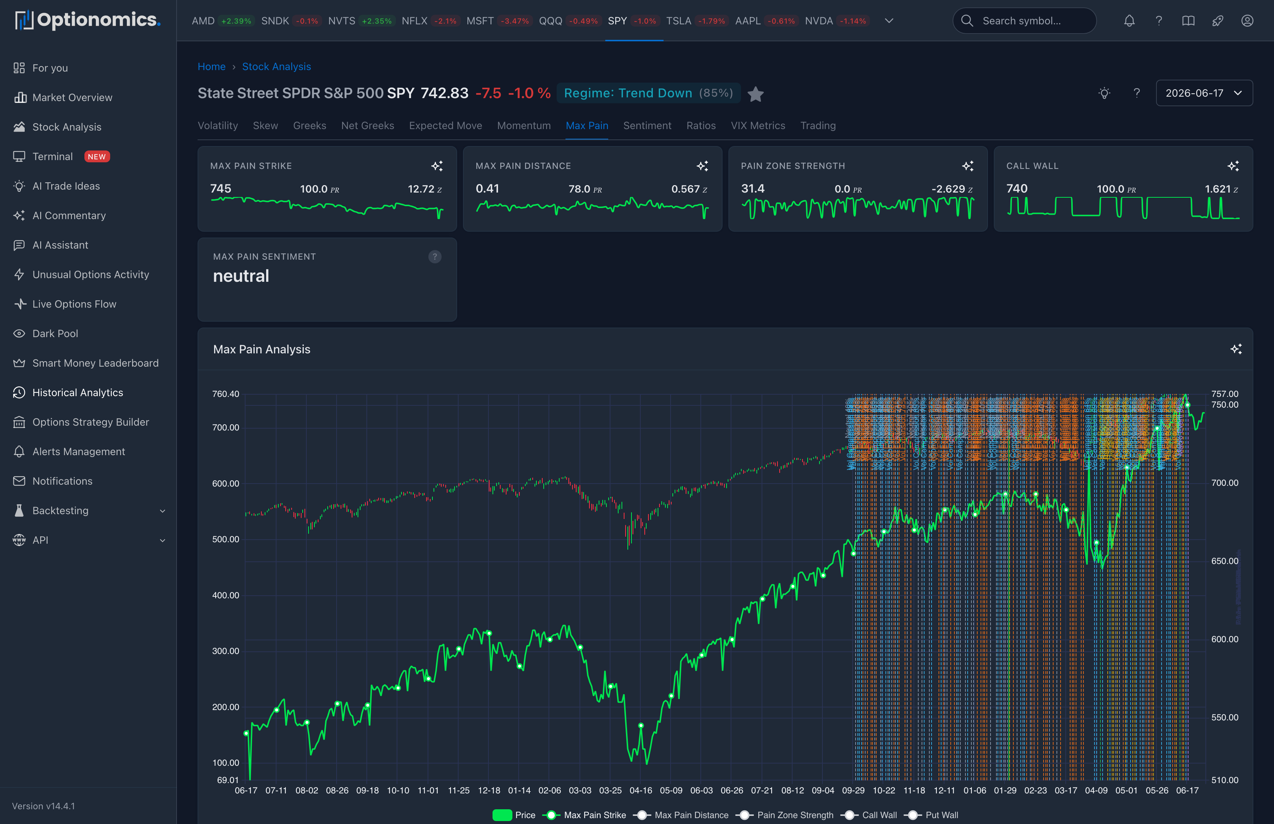Screen dimensions: 1274x824
Task: Open the VIX Metrics tab
Action: click(758, 126)
